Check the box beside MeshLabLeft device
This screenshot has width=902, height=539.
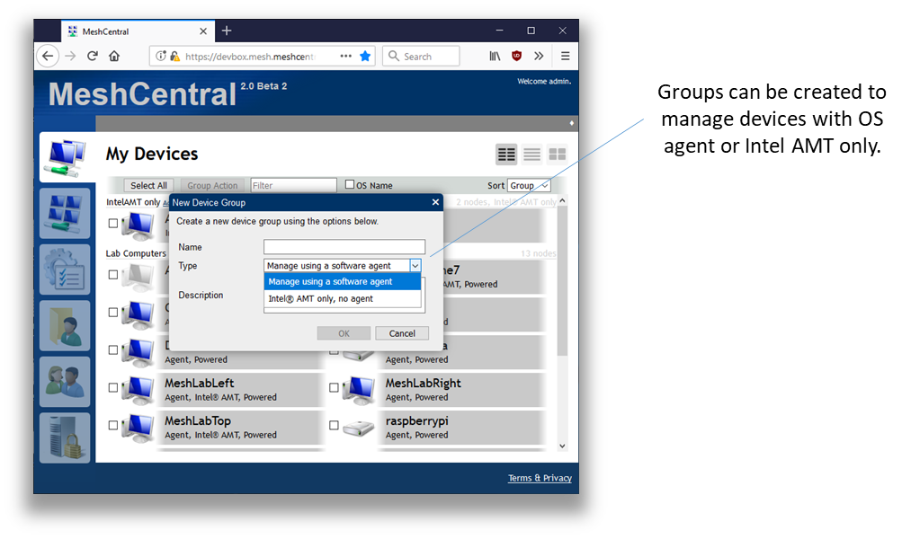pyautogui.click(x=112, y=388)
